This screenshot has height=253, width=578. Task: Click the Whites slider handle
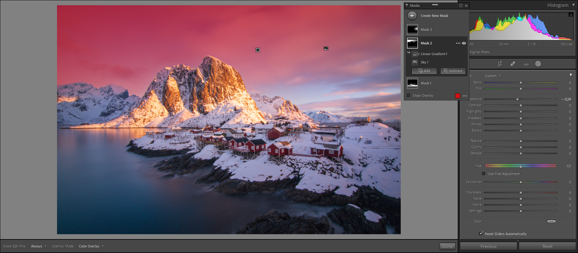[x=521, y=124]
